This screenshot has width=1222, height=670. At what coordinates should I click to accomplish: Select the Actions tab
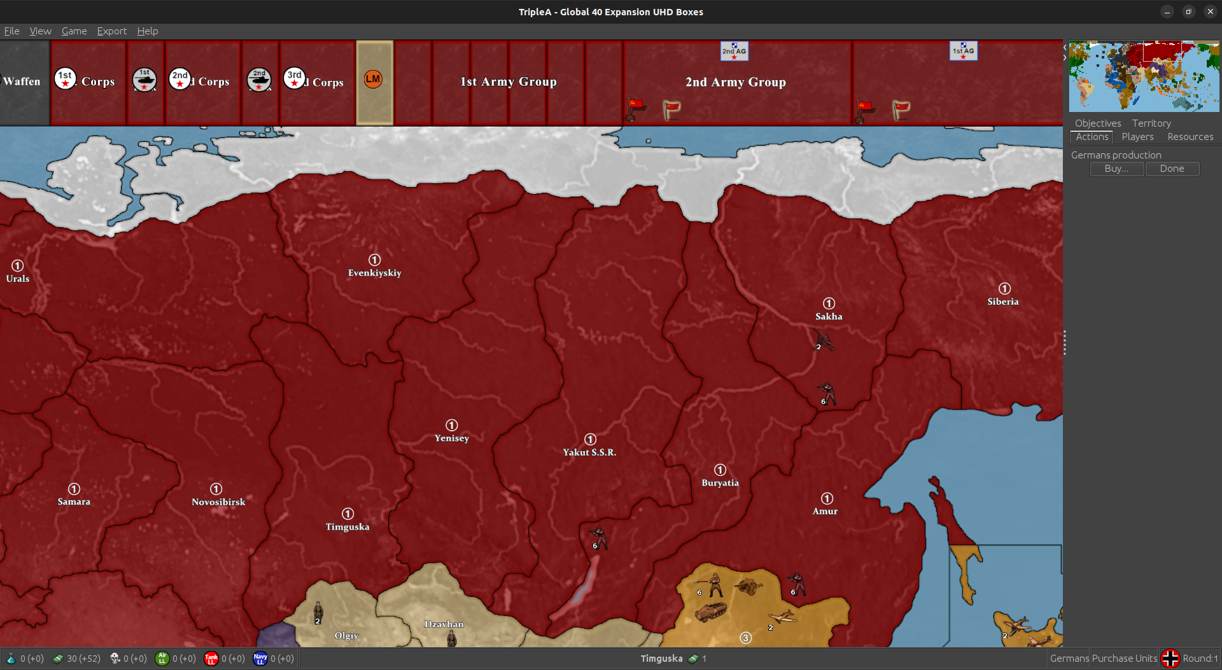[1092, 137]
